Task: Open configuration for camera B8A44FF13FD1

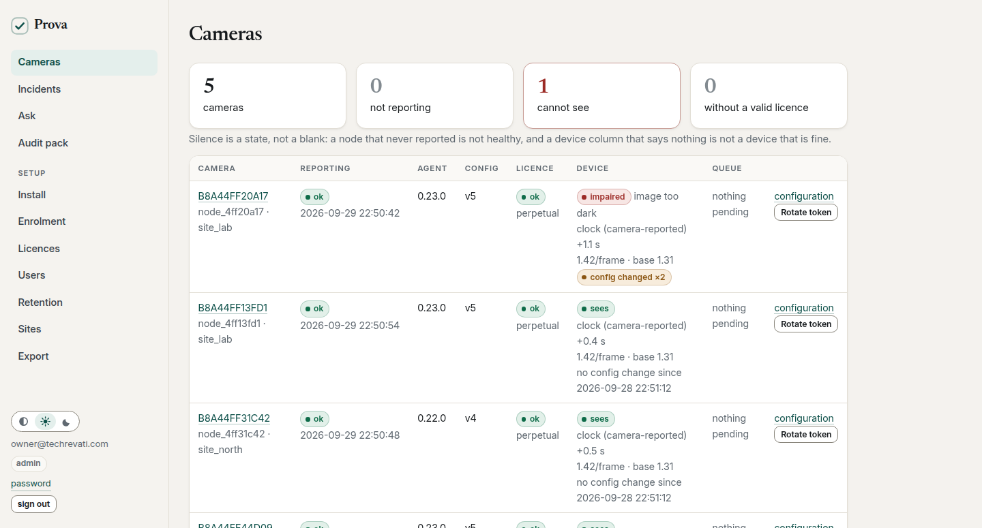Action: point(804,308)
